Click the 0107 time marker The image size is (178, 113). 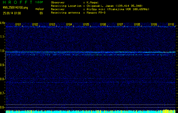point(120,25)
